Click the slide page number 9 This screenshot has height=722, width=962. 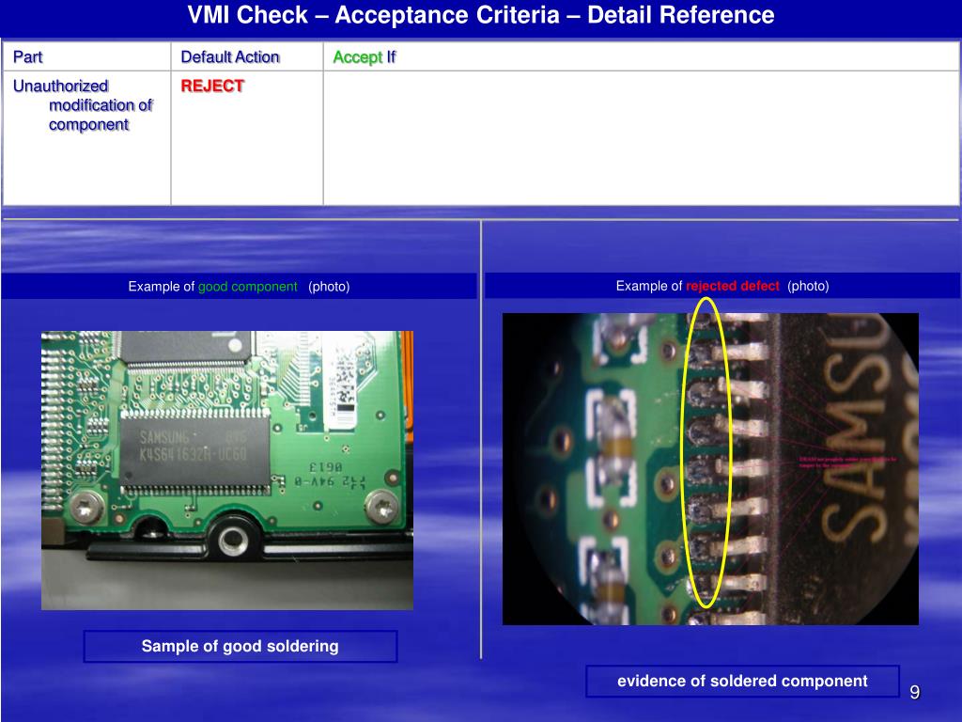[915, 693]
